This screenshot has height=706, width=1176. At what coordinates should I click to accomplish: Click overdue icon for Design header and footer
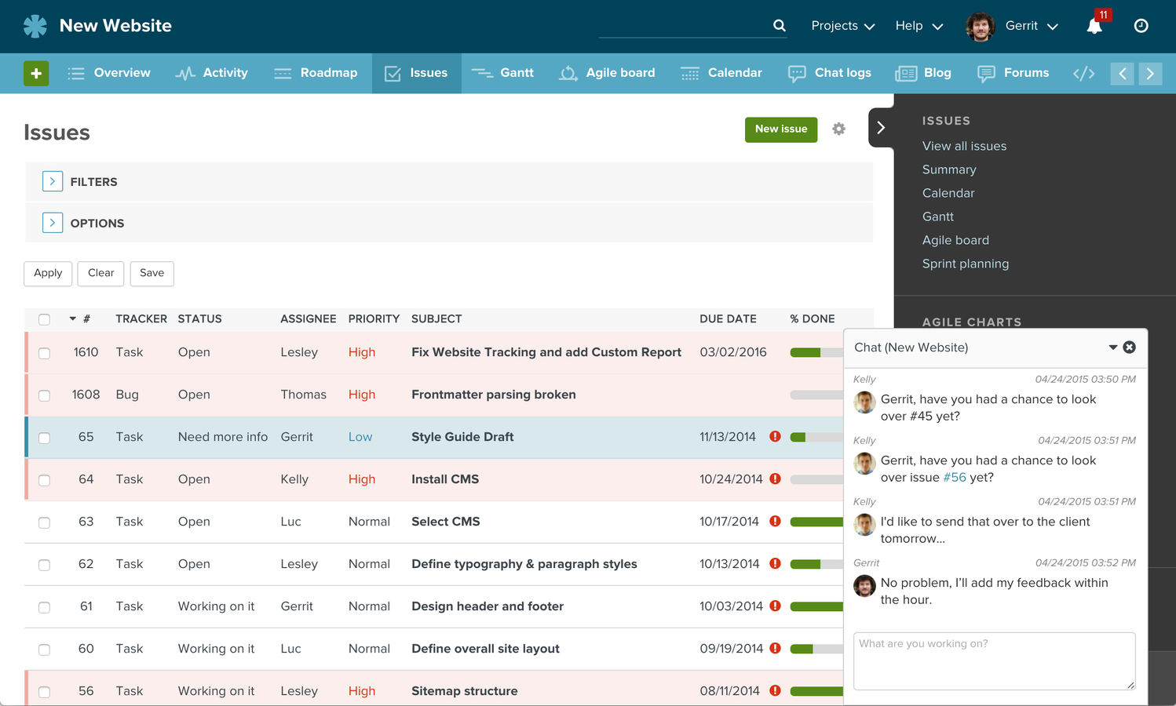776,606
